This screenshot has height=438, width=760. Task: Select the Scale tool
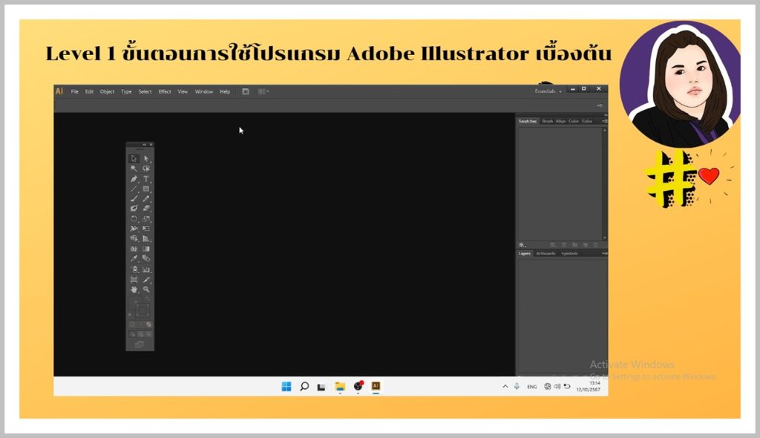coord(146,218)
